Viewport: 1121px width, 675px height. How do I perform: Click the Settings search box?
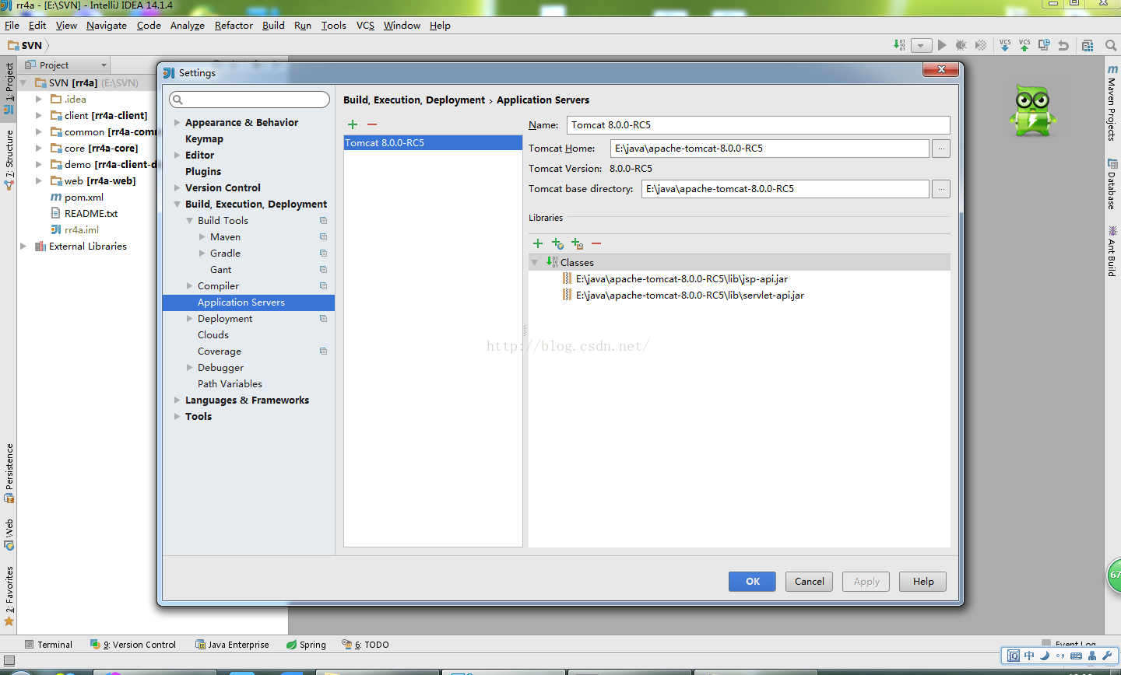click(249, 100)
